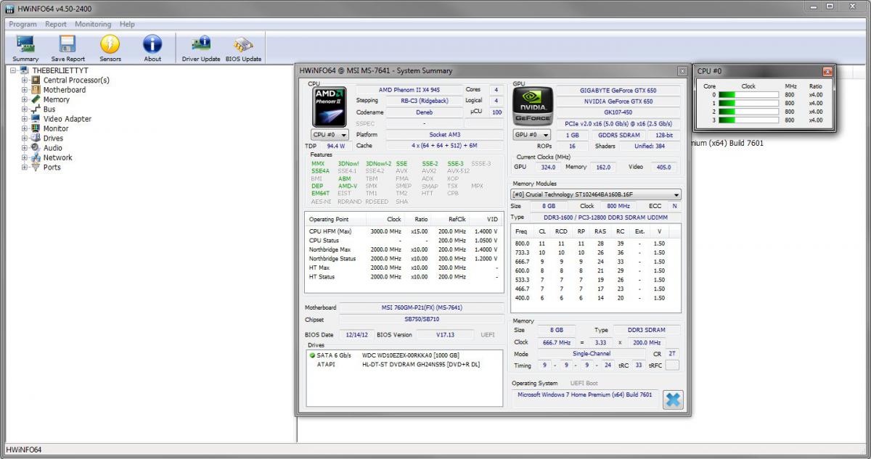This screenshot has width=871, height=459.
Task: Open the Help menu
Action: coord(127,24)
